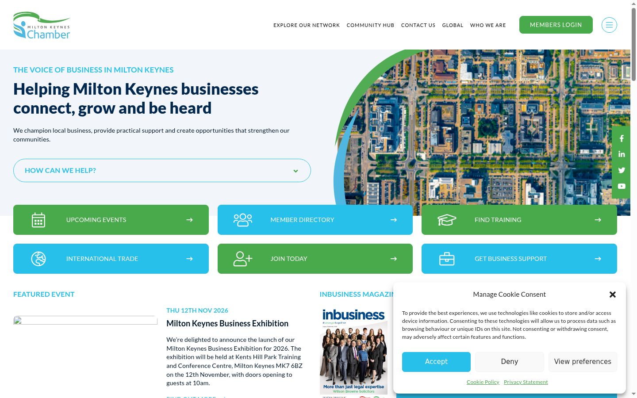Click the inbusiness magazine cover thumbnail
The image size is (637, 398).
click(x=353, y=353)
